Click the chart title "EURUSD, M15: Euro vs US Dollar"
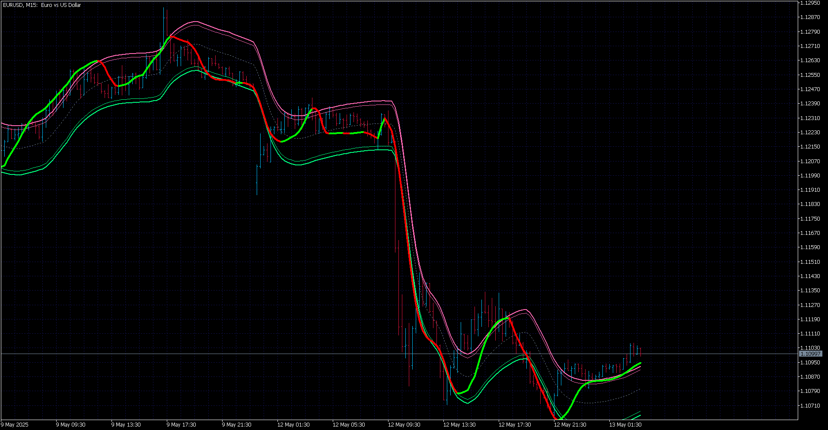 42,5
